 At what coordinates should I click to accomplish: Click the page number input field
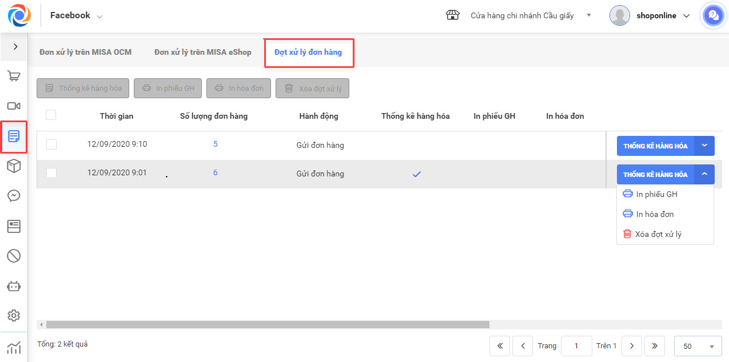click(576, 346)
